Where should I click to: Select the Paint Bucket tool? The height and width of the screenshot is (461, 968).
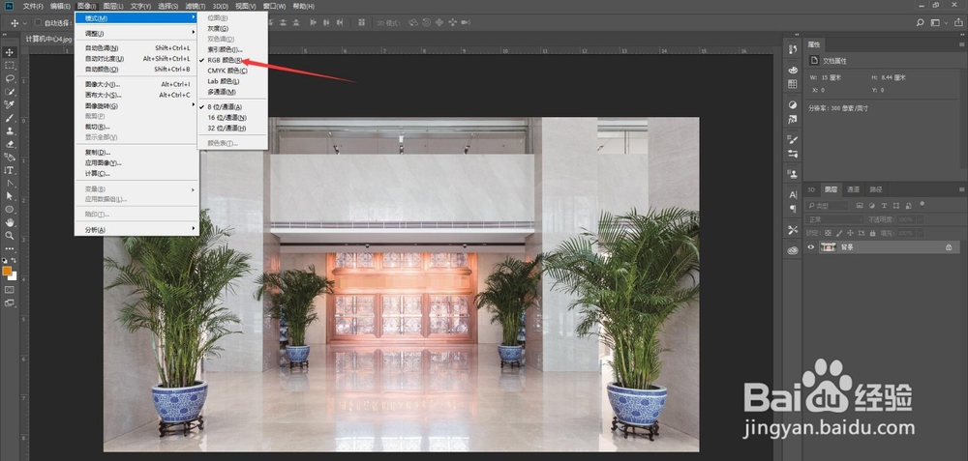pyautogui.click(x=10, y=158)
